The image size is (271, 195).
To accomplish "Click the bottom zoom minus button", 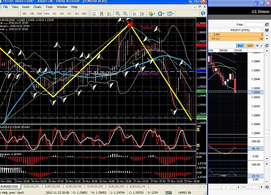I will click(x=244, y=187).
